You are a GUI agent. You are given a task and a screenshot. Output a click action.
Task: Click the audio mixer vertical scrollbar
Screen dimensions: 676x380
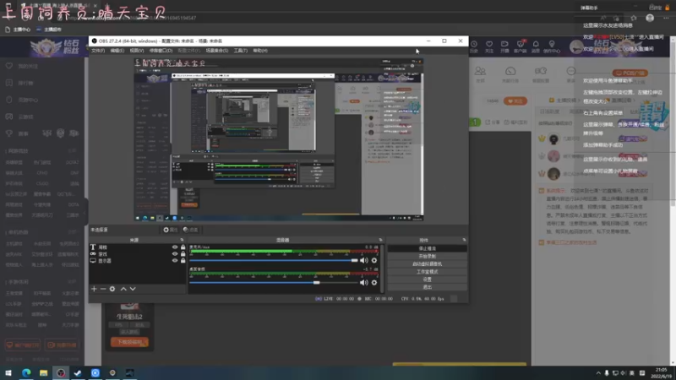tap(382, 268)
